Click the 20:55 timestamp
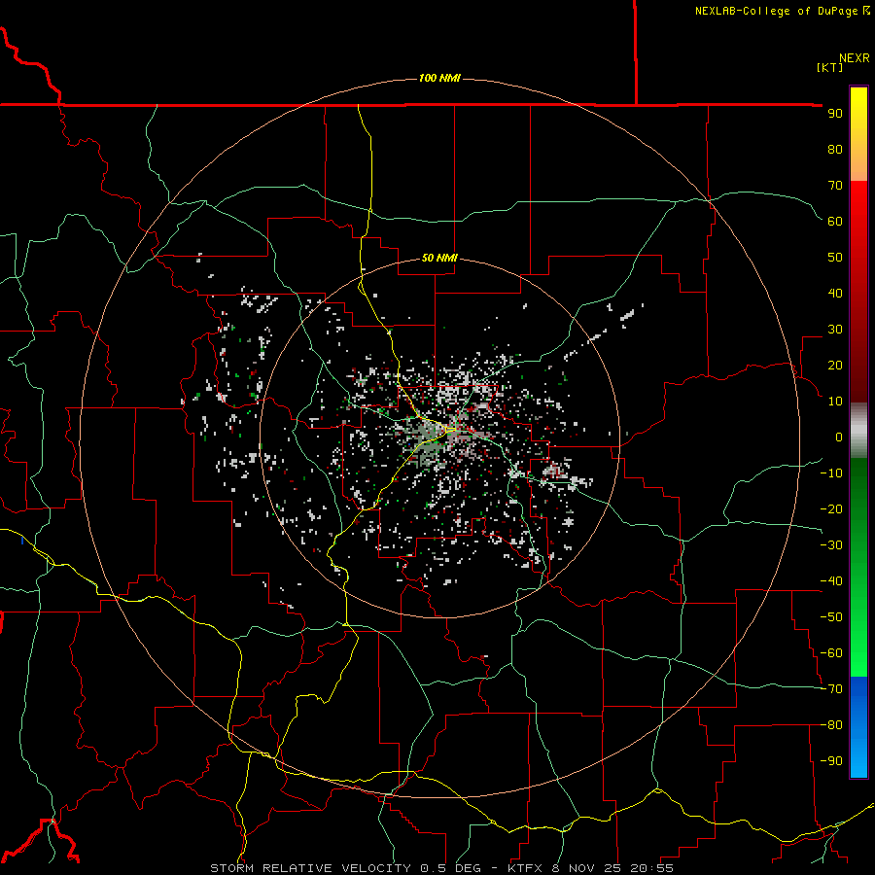 pos(652,868)
